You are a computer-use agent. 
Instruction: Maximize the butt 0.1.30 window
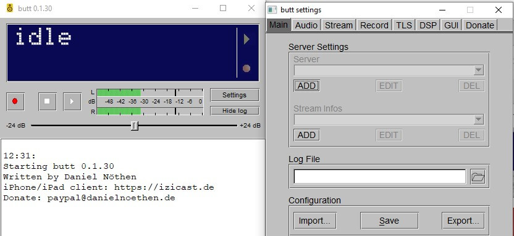[223, 8]
